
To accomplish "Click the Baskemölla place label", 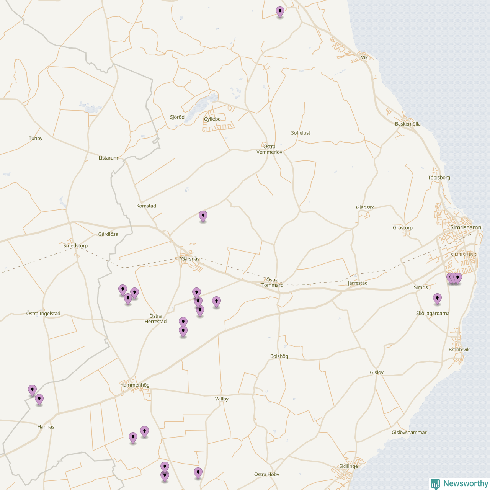I will 408,124.
